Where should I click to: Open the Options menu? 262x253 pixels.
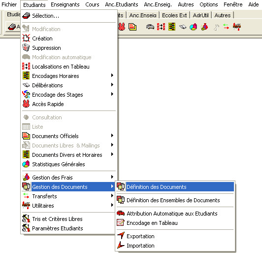[x=209, y=4]
